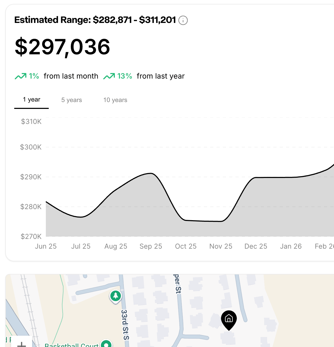Image resolution: width=334 pixels, height=347 pixels.
Task: Switch to the 1 year tab
Action: click(x=32, y=100)
